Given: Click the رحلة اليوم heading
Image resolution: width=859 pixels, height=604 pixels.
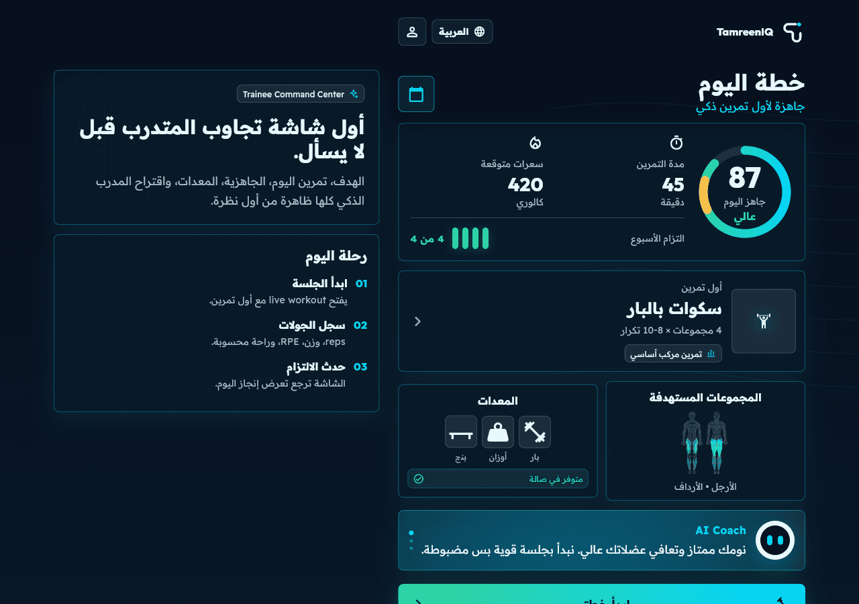Looking at the screenshot, I should (336, 256).
